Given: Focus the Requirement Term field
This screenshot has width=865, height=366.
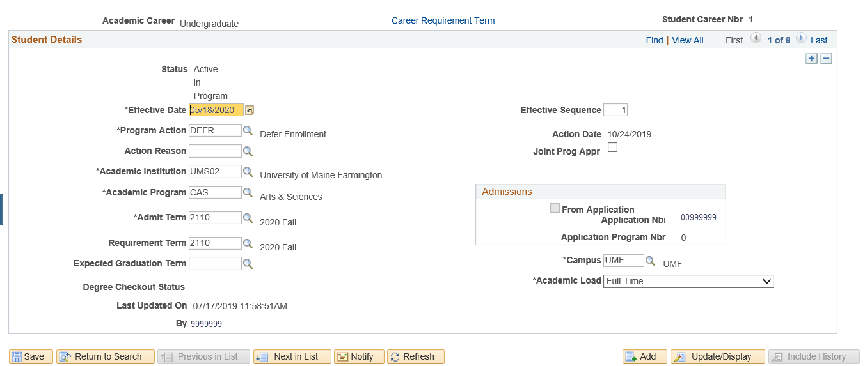Looking at the screenshot, I should click(x=215, y=243).
